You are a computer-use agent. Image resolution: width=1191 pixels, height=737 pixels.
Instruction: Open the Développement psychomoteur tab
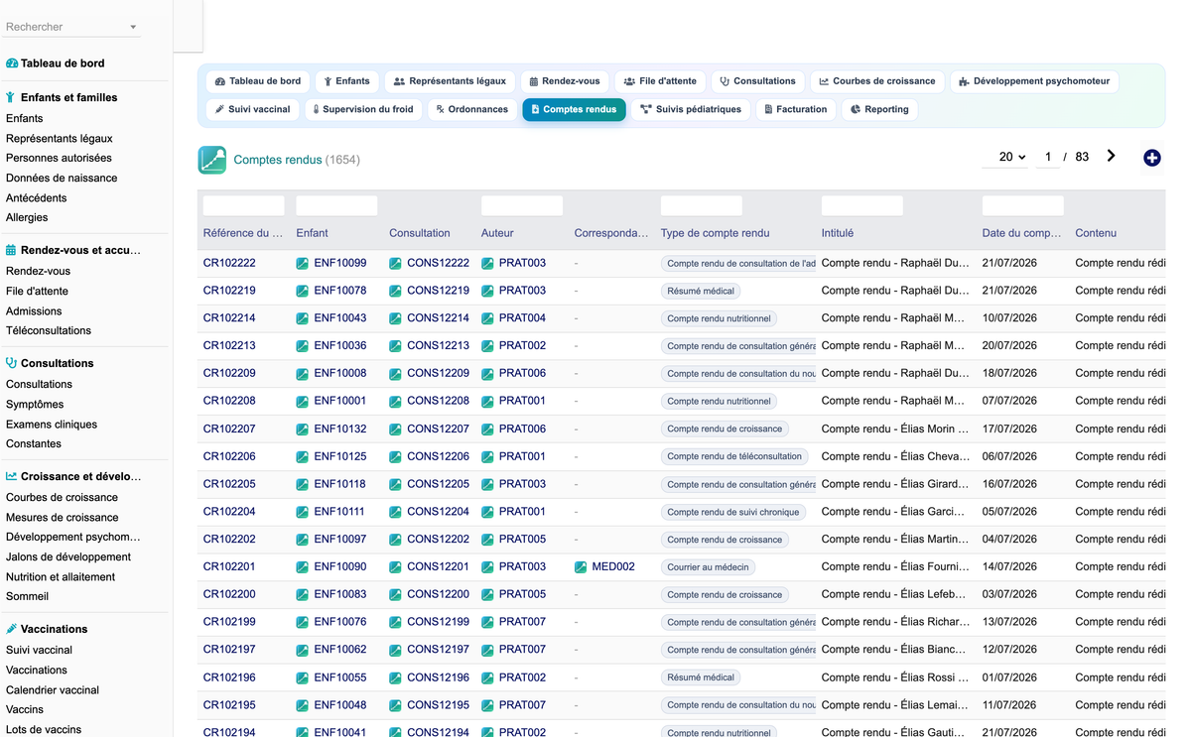(1034, 81)
